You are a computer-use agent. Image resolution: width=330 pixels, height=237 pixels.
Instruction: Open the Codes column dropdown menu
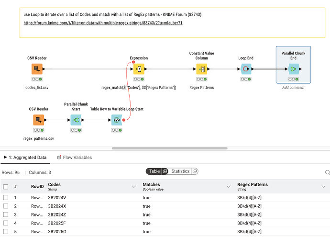click(133, 187)
